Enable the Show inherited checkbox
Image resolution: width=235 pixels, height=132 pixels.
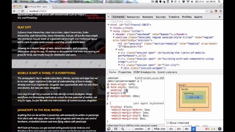(x=167, y=123)
